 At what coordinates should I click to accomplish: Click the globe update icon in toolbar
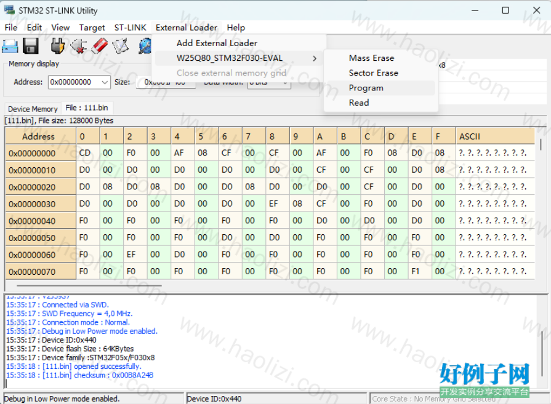click(145, 46)
